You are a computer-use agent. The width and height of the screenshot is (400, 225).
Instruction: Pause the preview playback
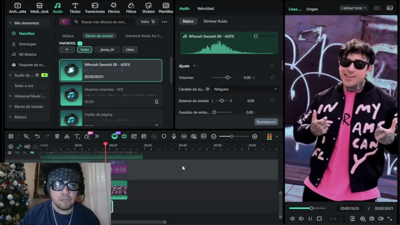tap(310, 219)
